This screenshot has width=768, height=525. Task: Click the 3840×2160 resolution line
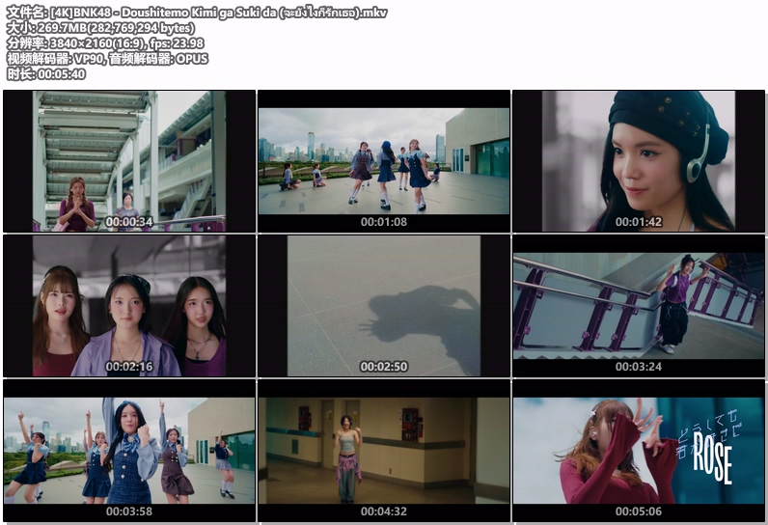105,43
